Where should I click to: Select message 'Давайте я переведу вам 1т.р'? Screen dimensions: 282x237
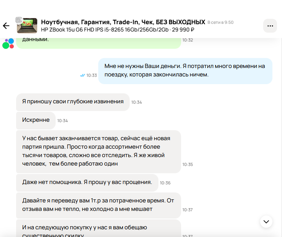tap(98, 206)
